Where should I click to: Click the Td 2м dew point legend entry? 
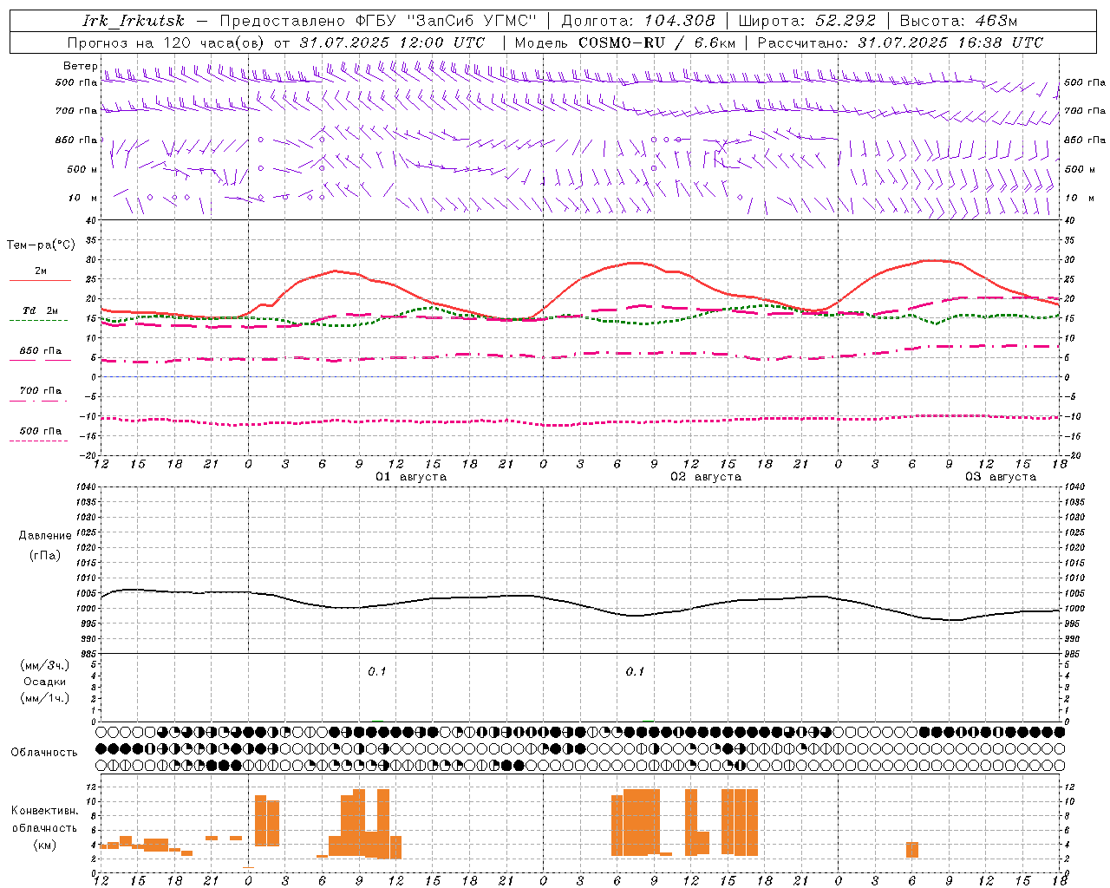pos(40,310)
